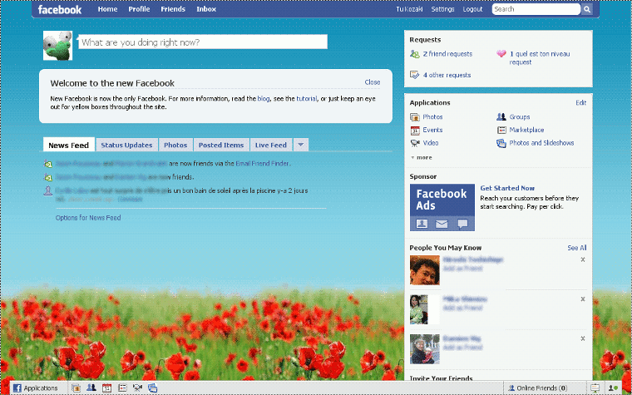Open the Marketplace application link
The image size is (632, 395).
point(526,130)
